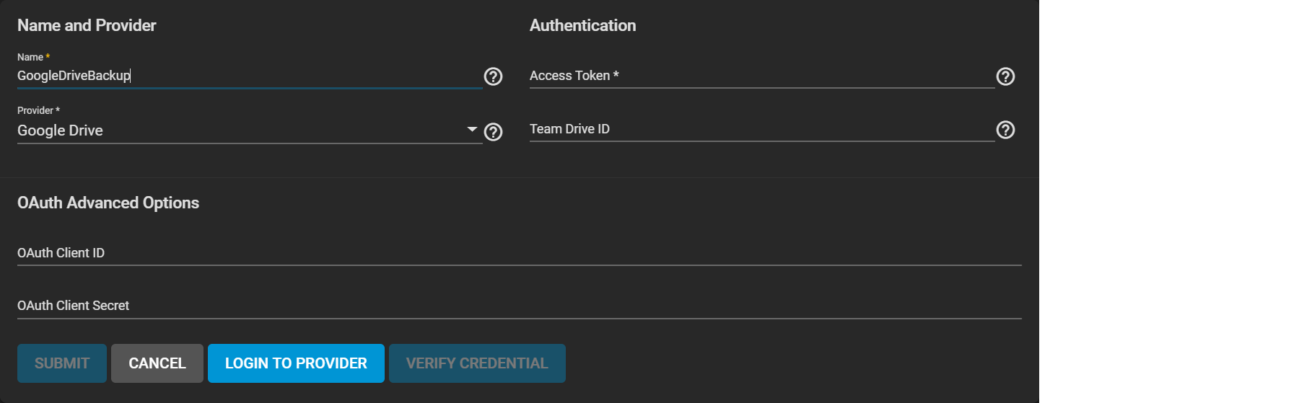This screenshot has height=403, width=1299.
Task: Click the Name field label
Action: point(30,57)
